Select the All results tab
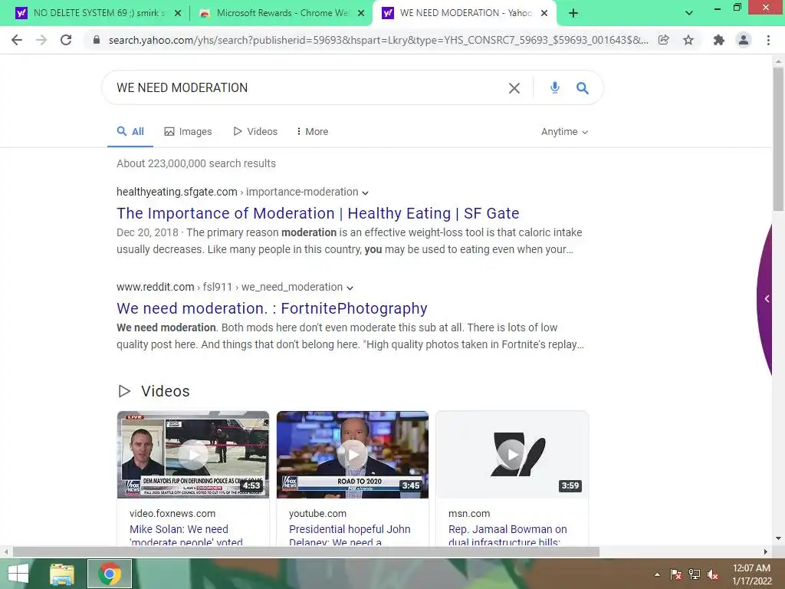The width and height of the screenshot is (785, 589). click(x=130, y=132)
